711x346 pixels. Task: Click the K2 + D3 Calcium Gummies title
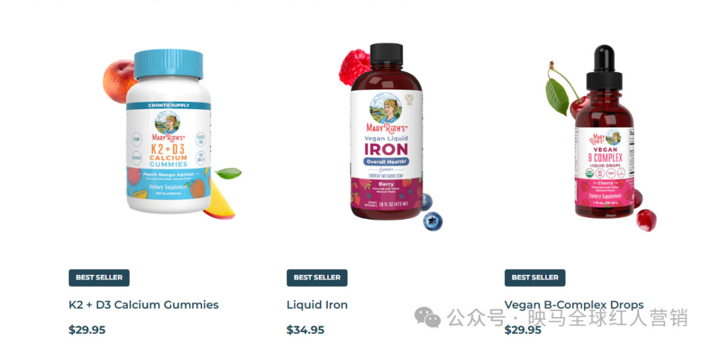144,305
